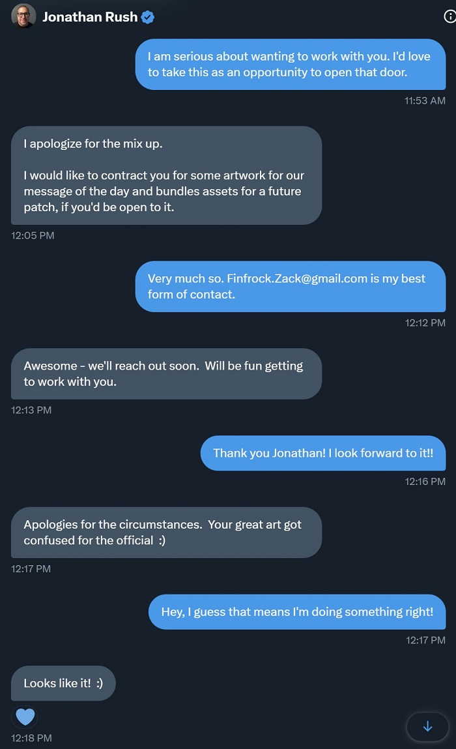The width and height of the screenshot is (456, 749).
Task: Click the heart reaction under last message
Action: (x=25, y=717)
